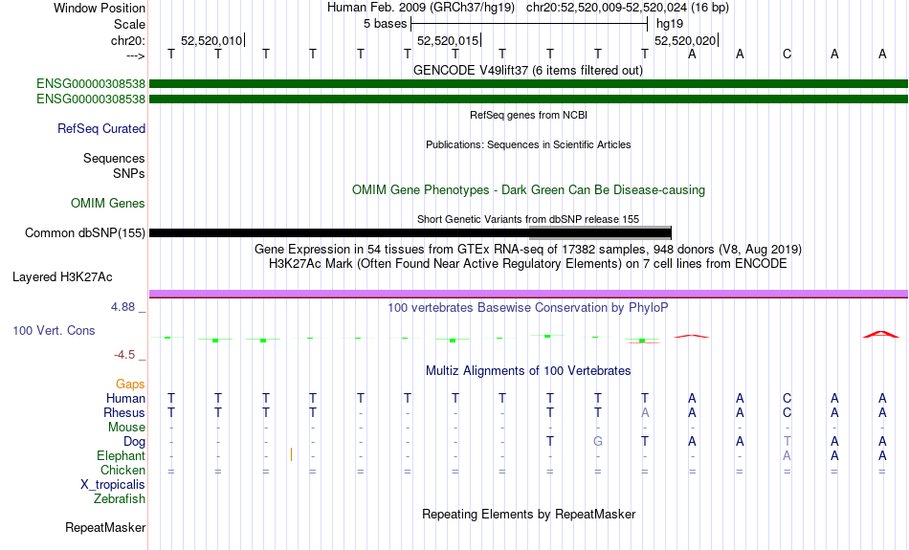The image size is (909, 550).
Task: Click the C base in the top ruler sequence
Action: tap(787, 54)
